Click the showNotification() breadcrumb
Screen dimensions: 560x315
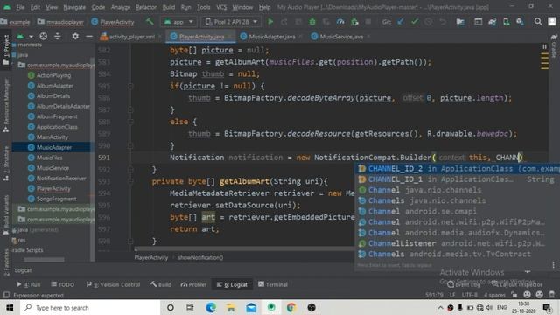pos(200,257)
